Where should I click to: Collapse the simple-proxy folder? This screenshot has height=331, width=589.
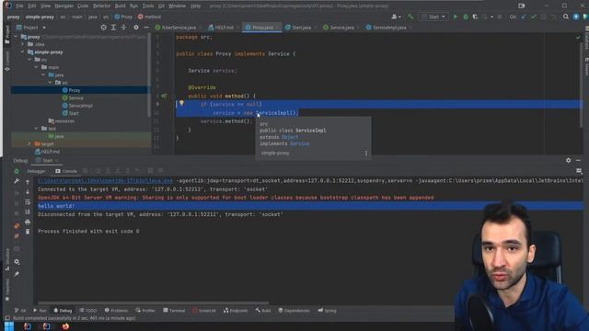point(22,52)
